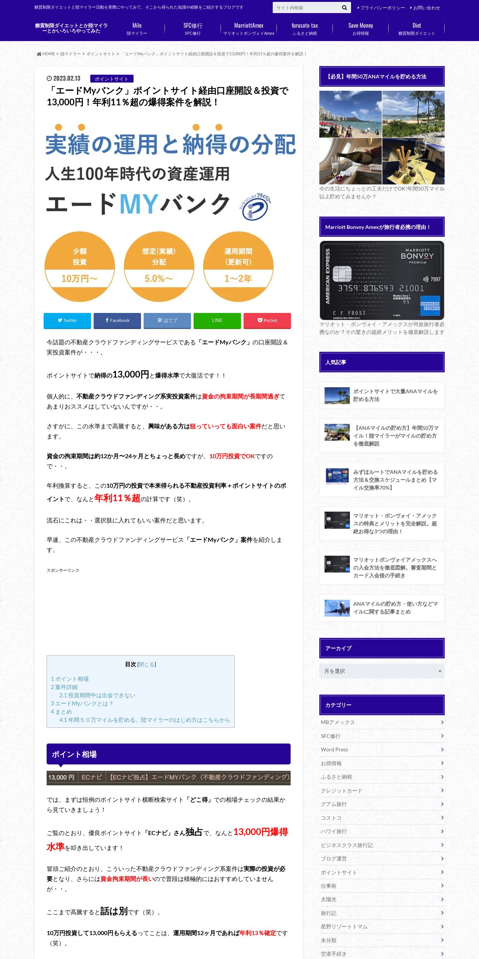
Task: Open the Mile 陸マイラー menu
Action: (x=137, y=29)
